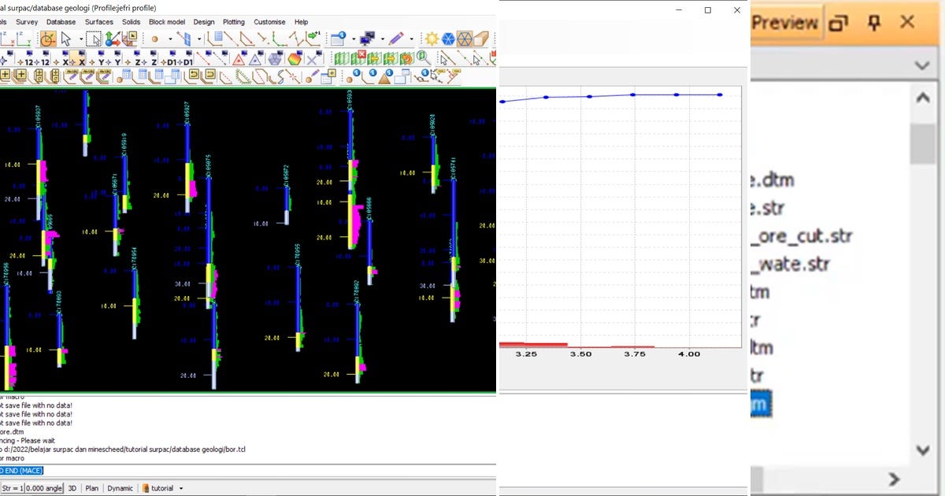The width and height of the screenshot is (945, 496).
Task: Click the Str = 1 status field
Action: pos(11,488)
